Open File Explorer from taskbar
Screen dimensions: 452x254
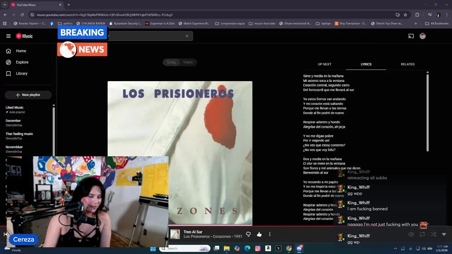[x=227, y=248]
